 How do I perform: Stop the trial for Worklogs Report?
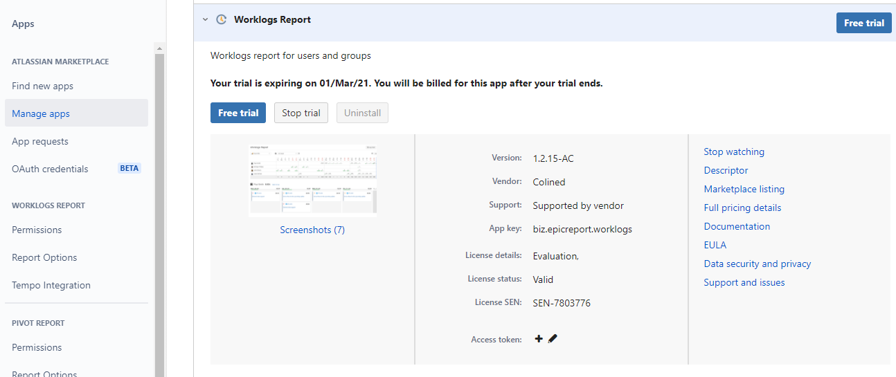pyautogui.click(x=301, y=113)
